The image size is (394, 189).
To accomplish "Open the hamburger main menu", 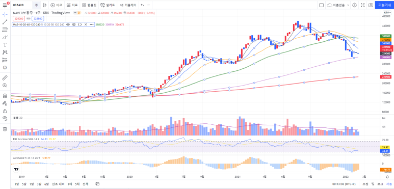I will point(5,5).
